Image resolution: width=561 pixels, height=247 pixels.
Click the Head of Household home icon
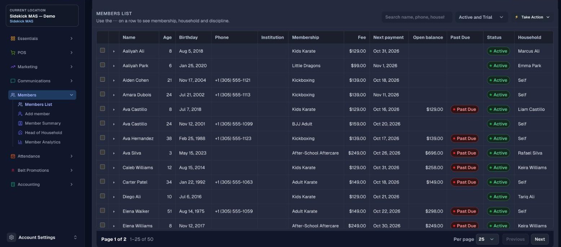tap(20, 133)
